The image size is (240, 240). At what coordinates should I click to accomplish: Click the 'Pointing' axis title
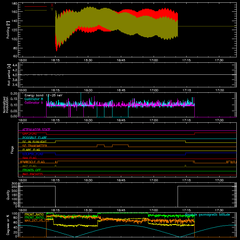[x=8, y=30]
